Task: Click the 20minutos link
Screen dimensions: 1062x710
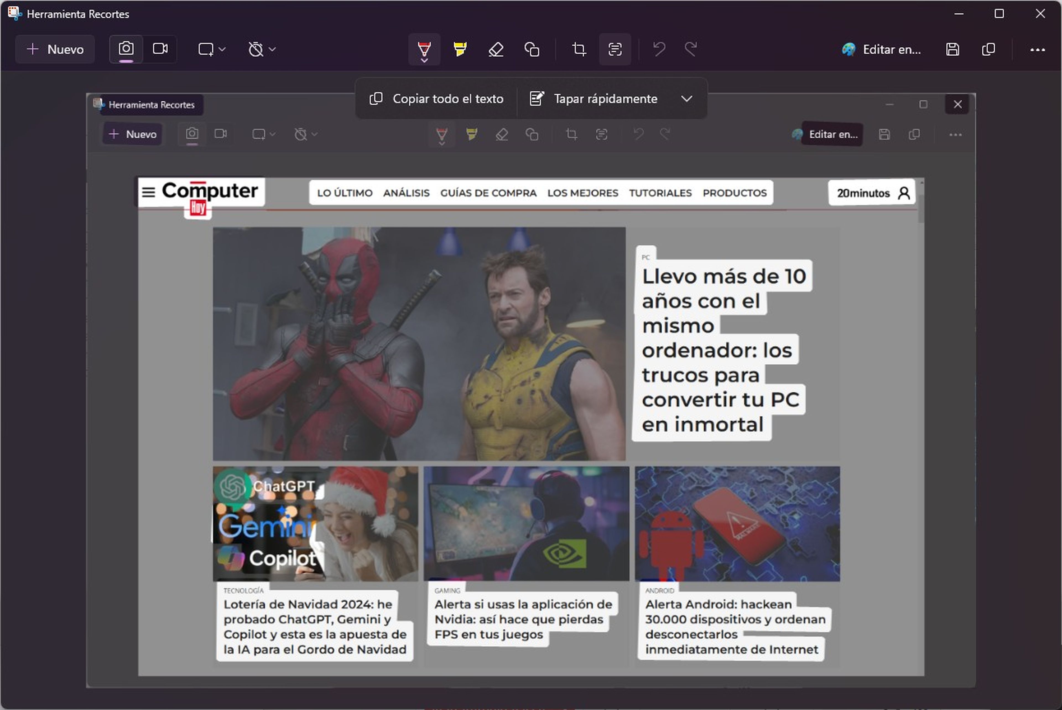Action: click(863, 193)
